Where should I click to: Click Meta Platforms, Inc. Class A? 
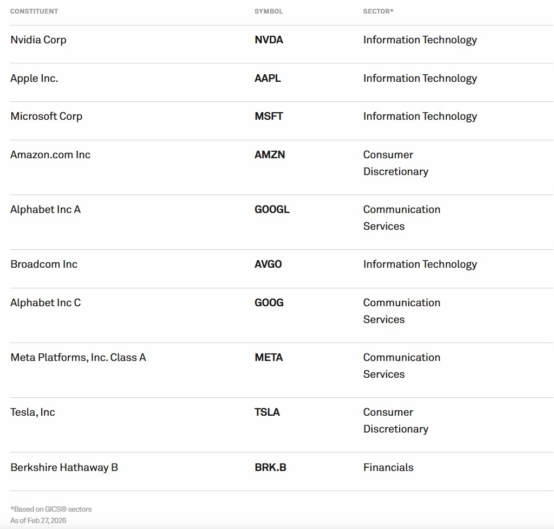(78, 358)
